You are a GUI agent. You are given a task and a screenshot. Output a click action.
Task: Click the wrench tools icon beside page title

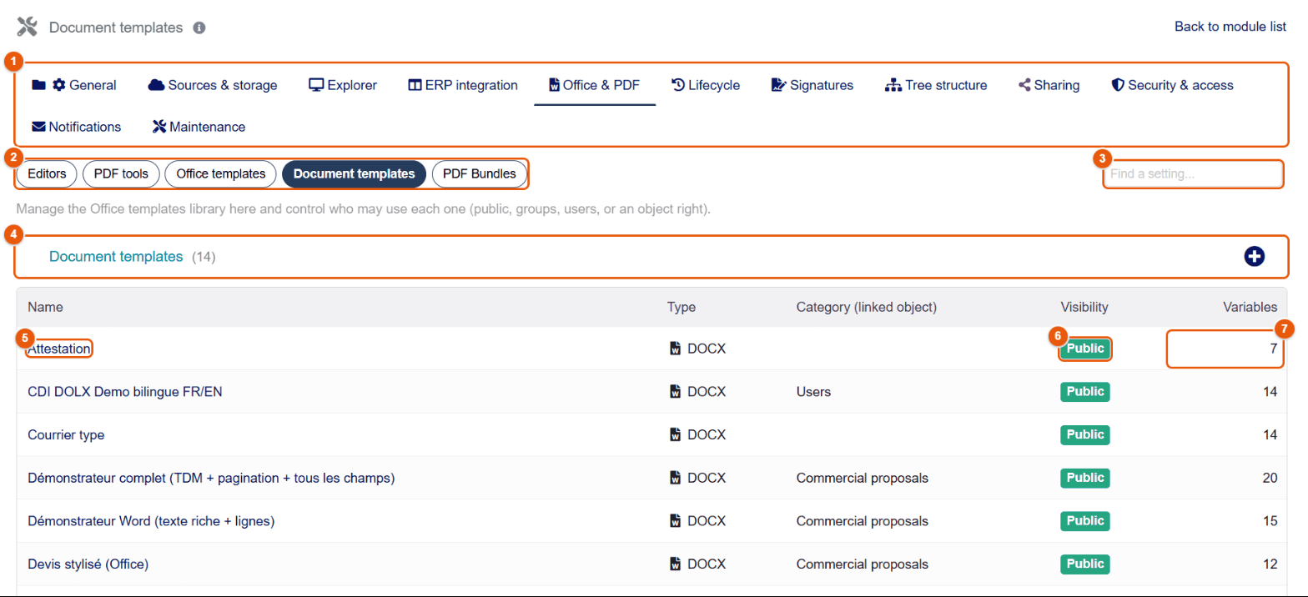pos(28,28)
